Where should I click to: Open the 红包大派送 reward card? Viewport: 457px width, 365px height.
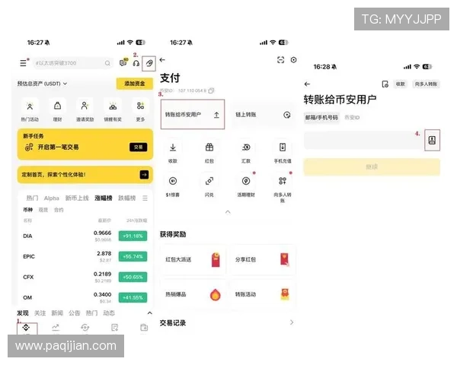[193, 259]
